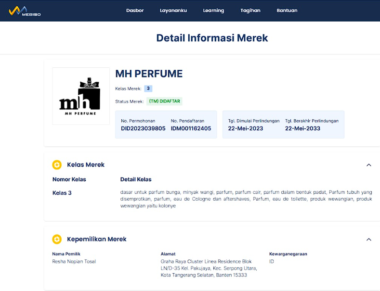Click the yellow Kelas Merek section icon
This screenshot has width=380, height=291.
[x=57, y=165]
